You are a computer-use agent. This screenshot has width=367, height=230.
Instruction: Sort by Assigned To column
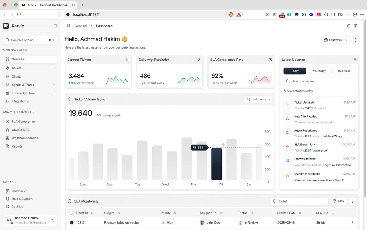point(221,213)
